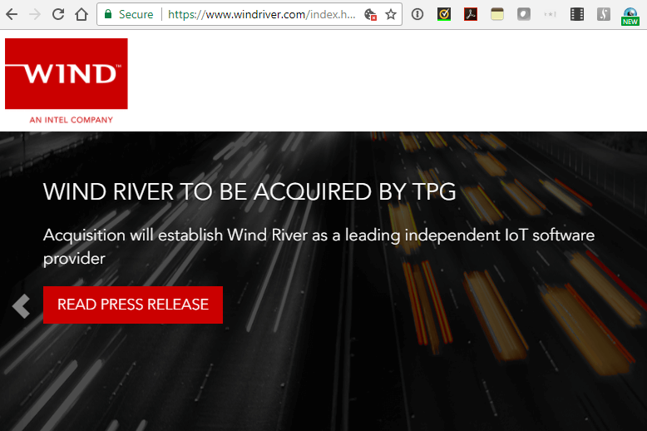Click the circled number one extension icon
Image resolution: width=647 pixels, height=431 pixels.
click(417, 14)
